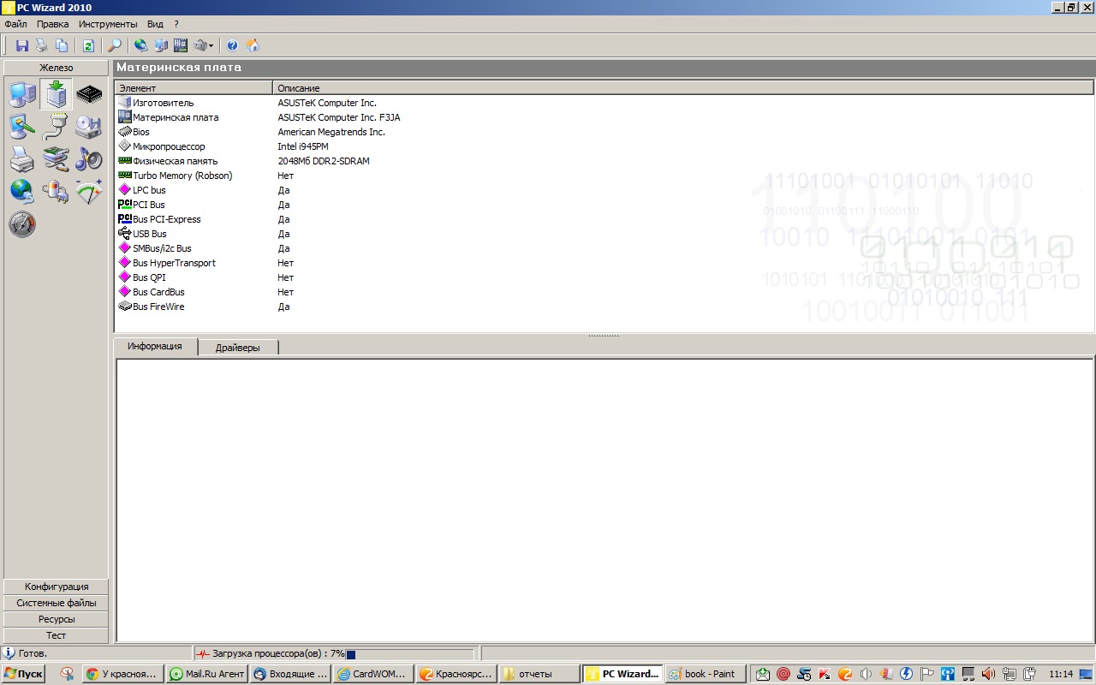Viewport: 1096px width, 685px height.
Task: Select the Video monitor icon in sidebar
Action: point(22,127)
